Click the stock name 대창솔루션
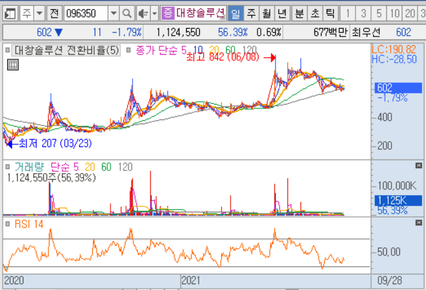 coord(201,13)
